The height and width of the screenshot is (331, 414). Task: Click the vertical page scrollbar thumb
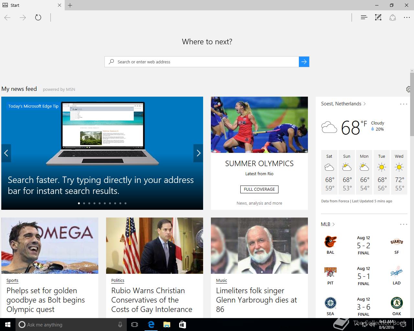[412, 104]
